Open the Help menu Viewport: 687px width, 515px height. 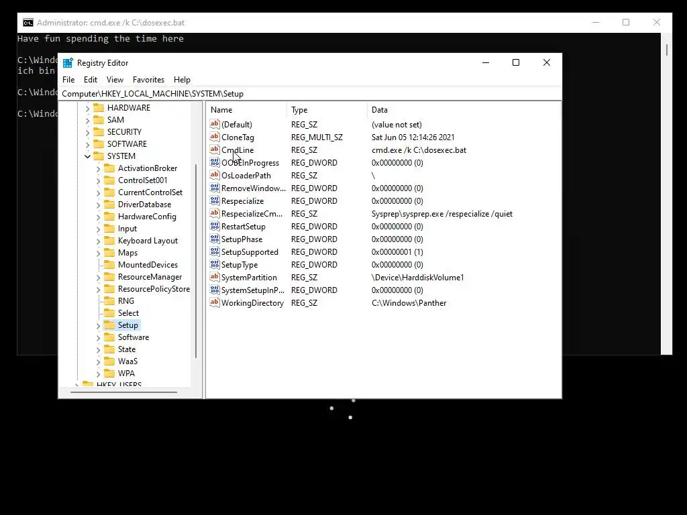tap(182, 80)
